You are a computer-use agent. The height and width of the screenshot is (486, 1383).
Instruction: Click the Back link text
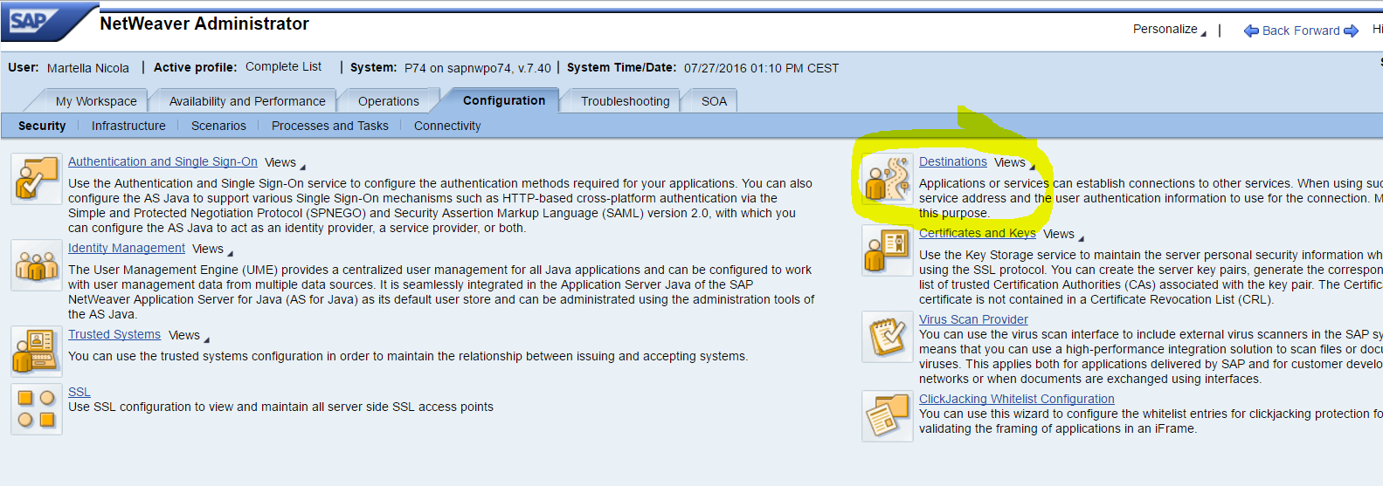pos(1276,31)
